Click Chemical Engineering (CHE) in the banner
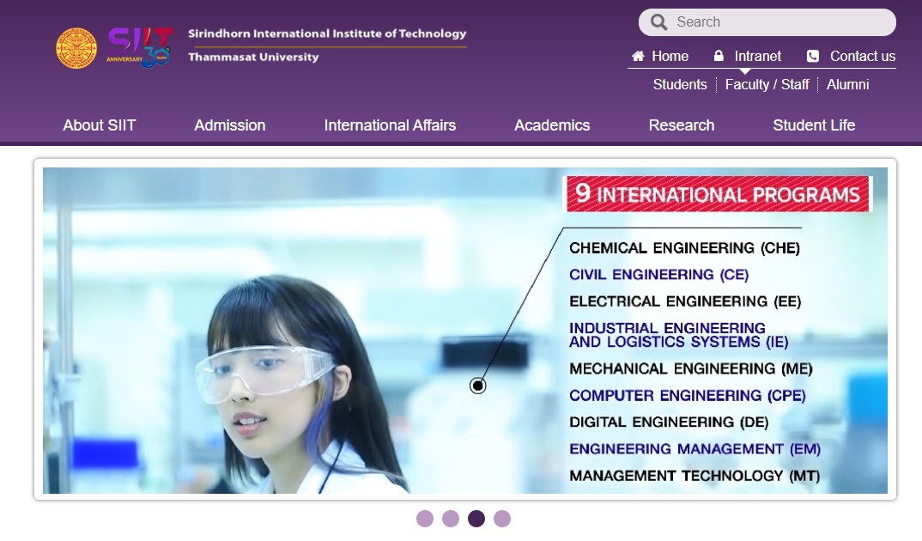Screen dimensions: 922x541 [684, 248]
